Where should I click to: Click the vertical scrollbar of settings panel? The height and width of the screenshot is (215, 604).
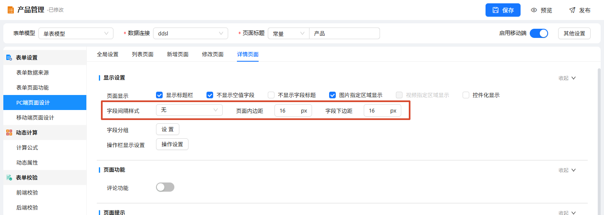(x=599, y=142)
